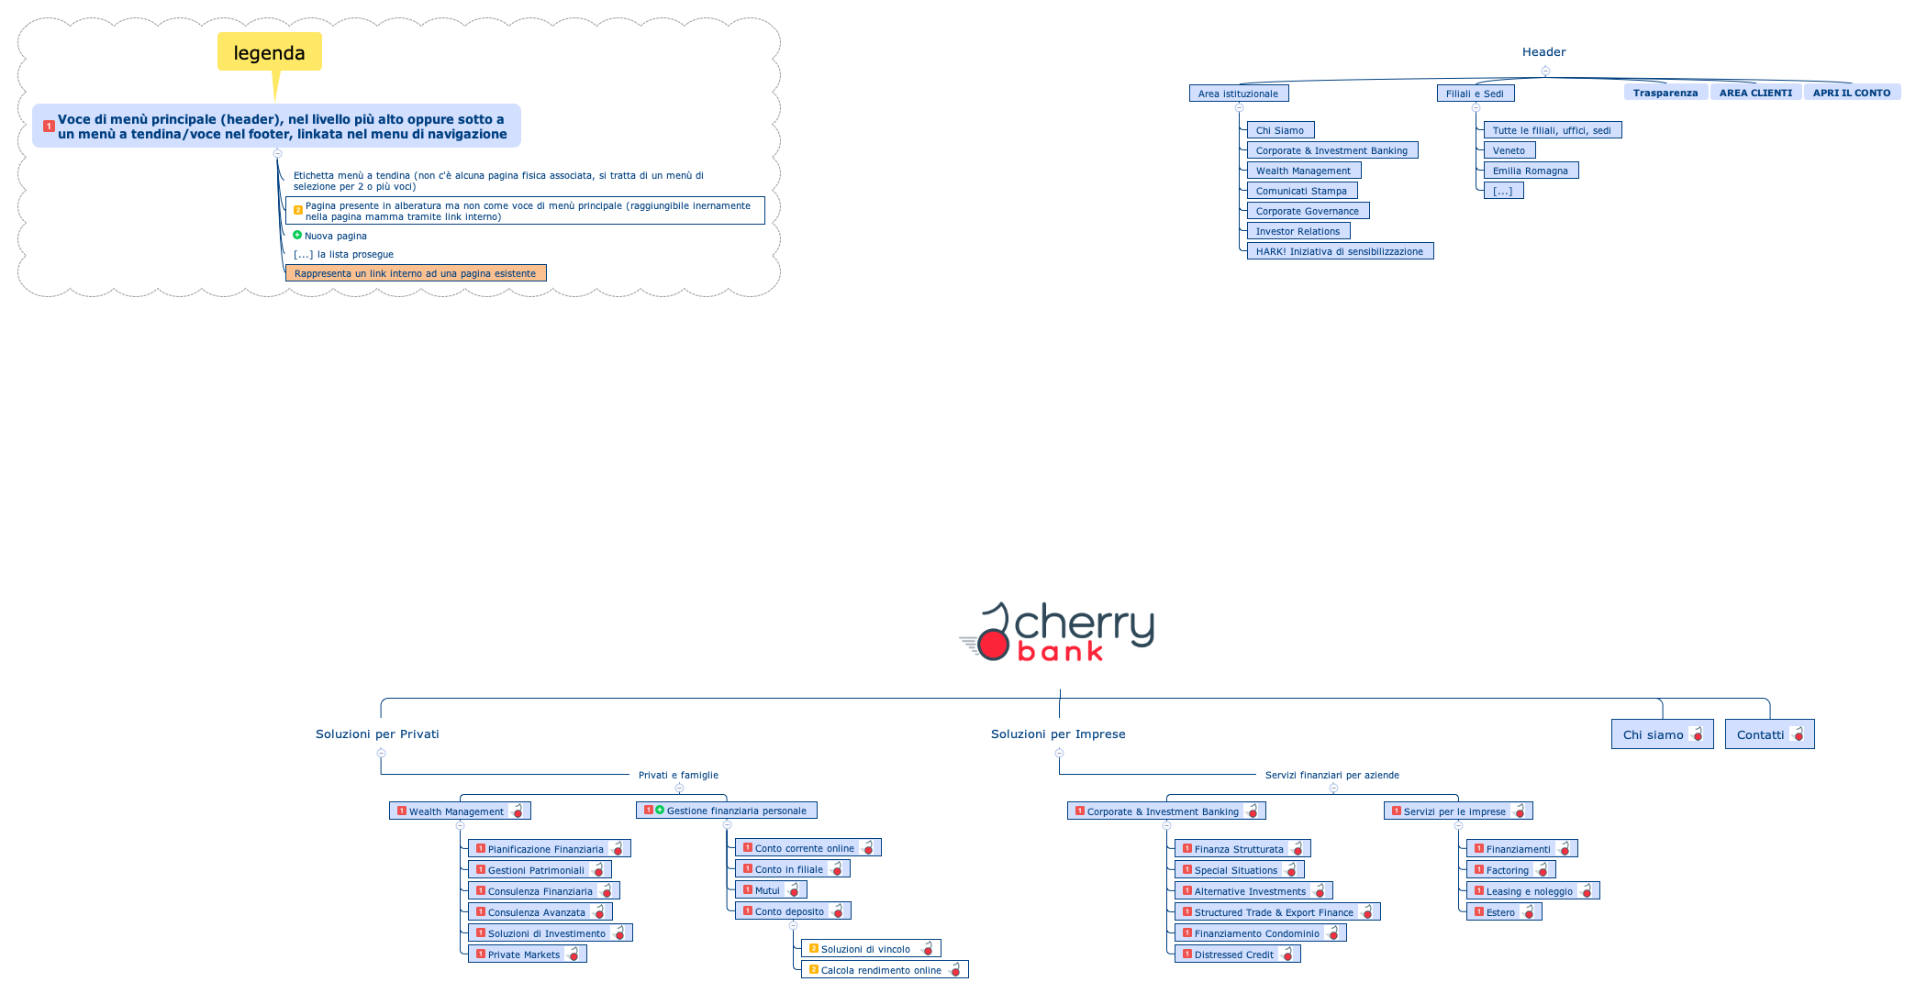Screen dimensions: 1916x993
Task: Select Corporate Governance node
Action: point(1308,211)
